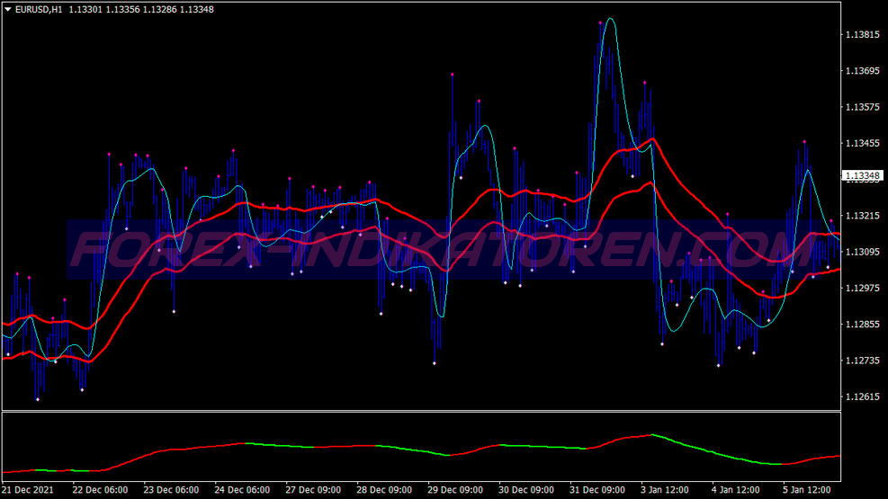Click the FOREX-INDIKATOREN.COM watermark text
The height and width of the screenshot is (499, 888).
pos(443,250)
